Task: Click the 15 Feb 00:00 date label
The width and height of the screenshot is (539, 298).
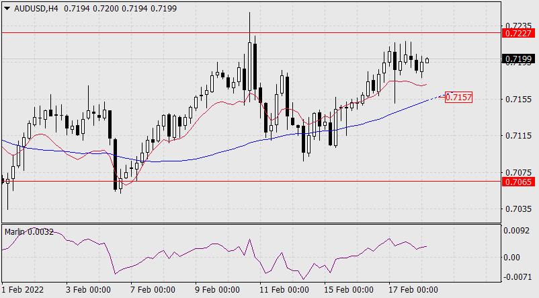Action: coord(349,290)
